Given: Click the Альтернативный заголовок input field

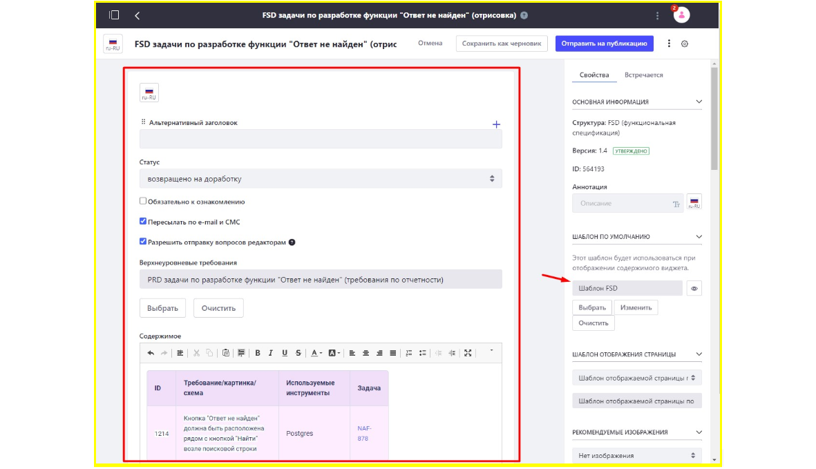Looking at the screenshot, I should [x=321, y=140].
